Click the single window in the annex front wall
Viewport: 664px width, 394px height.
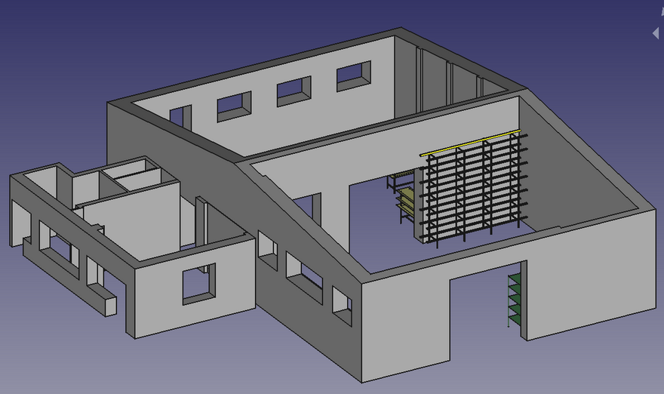pyautogui.click(x=199, y=284)
